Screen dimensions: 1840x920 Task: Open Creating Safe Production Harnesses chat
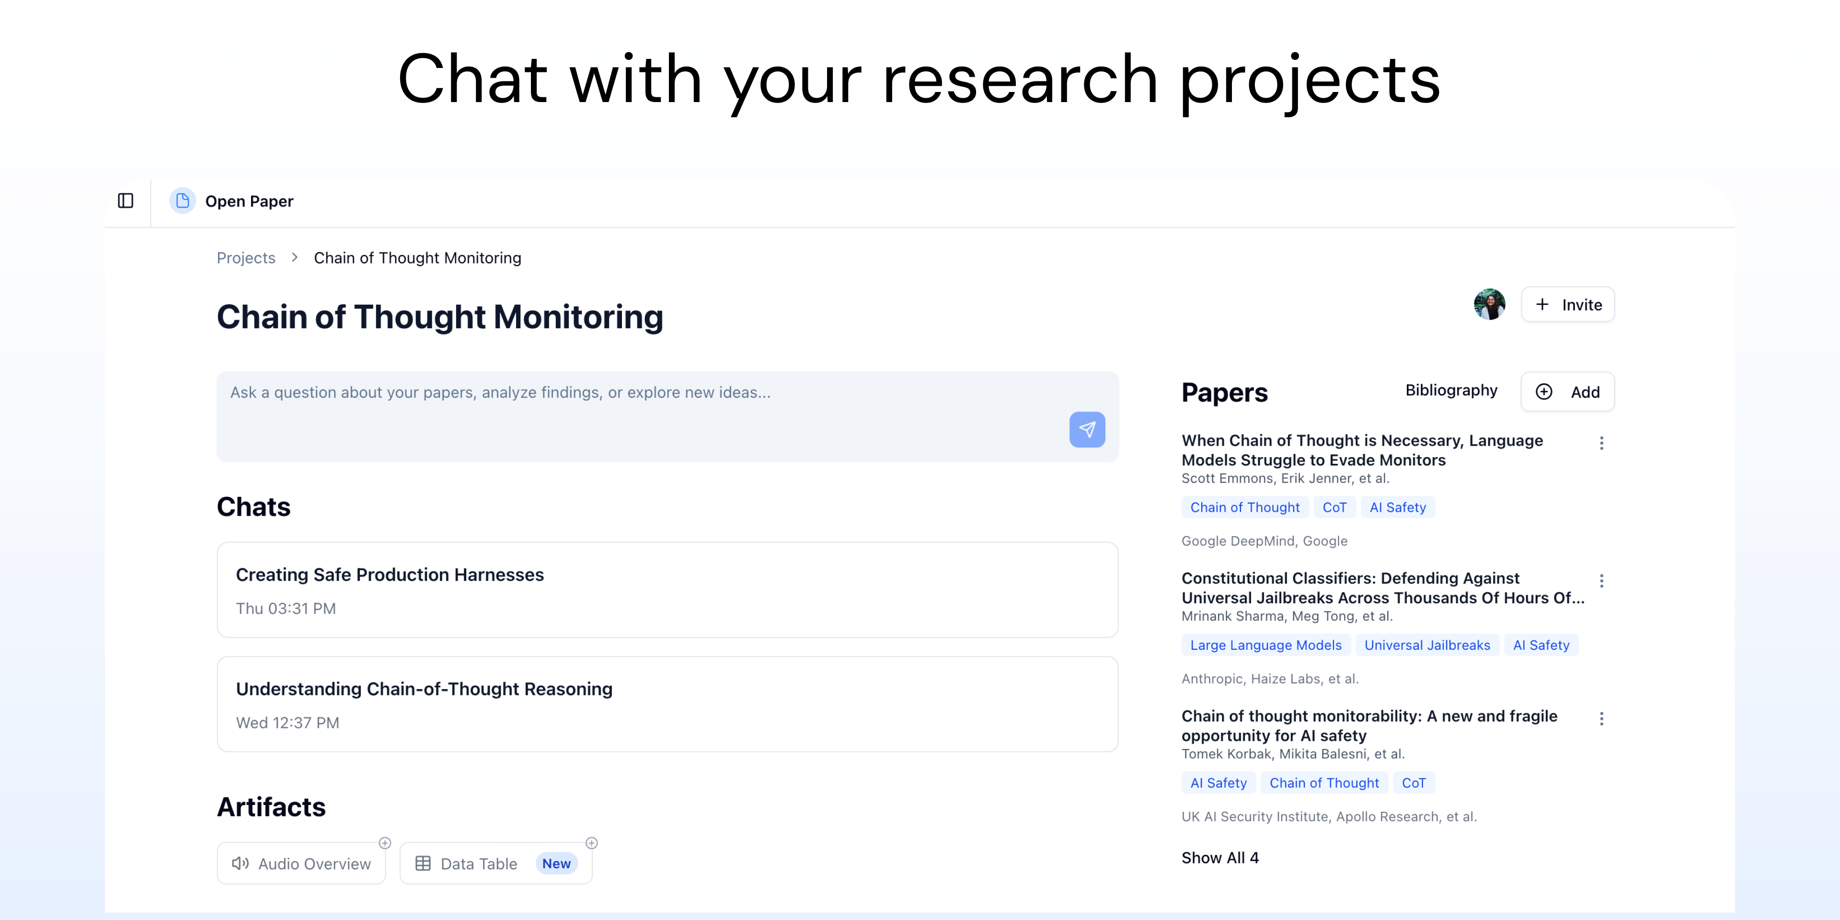tap(667, 589)
